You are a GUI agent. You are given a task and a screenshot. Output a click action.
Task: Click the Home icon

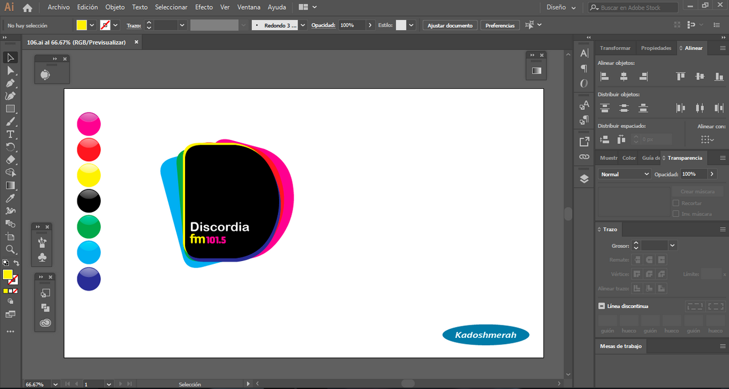tap(27, 7)
